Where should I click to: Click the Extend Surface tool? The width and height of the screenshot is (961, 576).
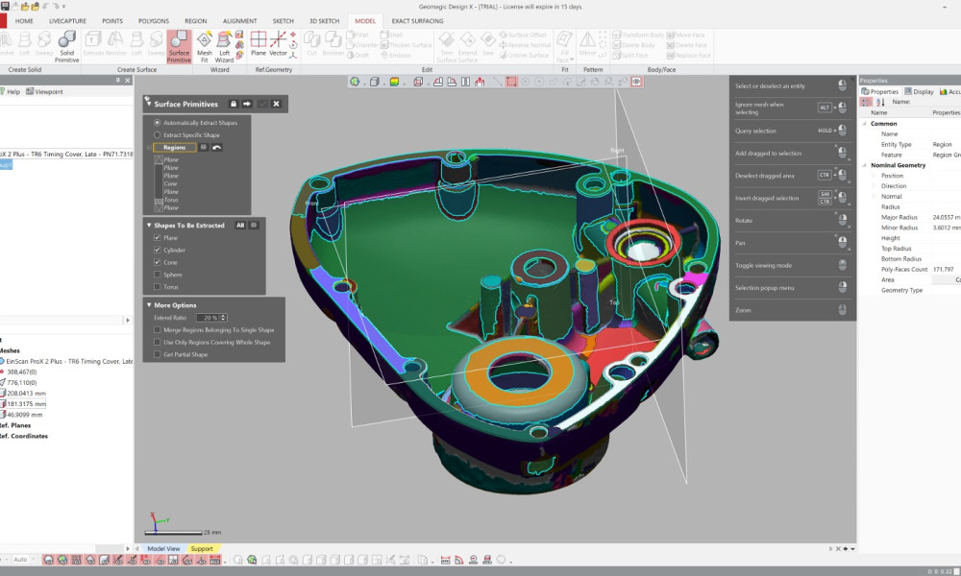point(468,46)
